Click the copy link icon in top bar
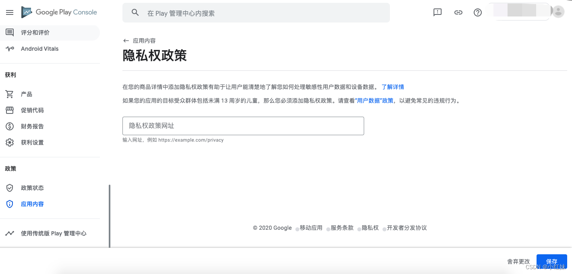This screenshot has width=572, height=274. [458, 12]
